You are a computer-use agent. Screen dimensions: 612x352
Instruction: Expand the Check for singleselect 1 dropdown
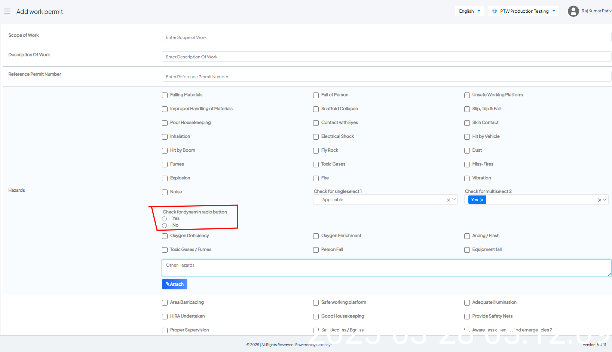[454, 200]
